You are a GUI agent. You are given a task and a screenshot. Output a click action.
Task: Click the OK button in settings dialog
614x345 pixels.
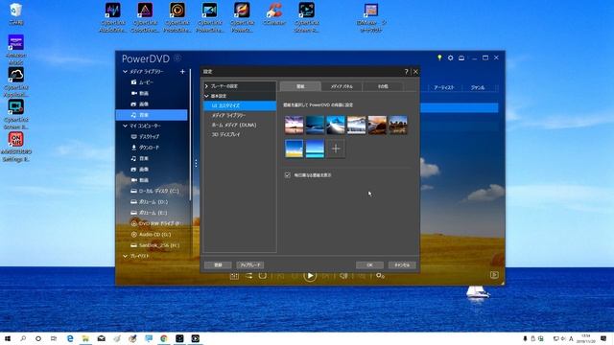point(369,265)
